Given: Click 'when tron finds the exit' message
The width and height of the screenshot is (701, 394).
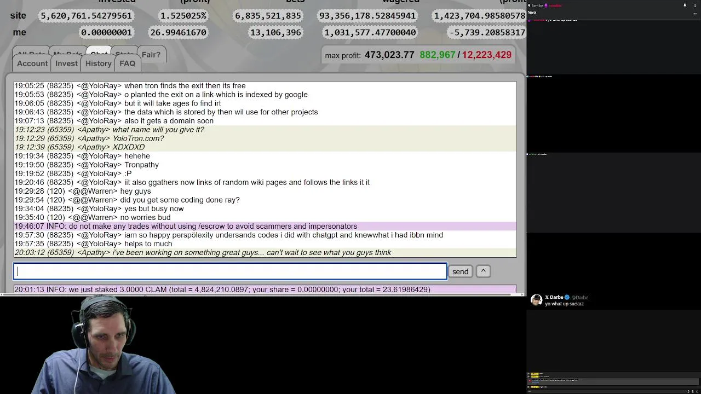Looking at the screenshot, I should pyautogui.click(x=265, y=86).
